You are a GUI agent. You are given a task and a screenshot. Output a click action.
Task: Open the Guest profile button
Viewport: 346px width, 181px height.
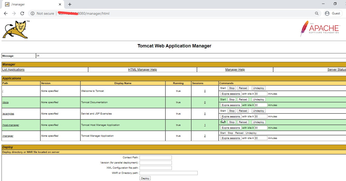[333, 13]
